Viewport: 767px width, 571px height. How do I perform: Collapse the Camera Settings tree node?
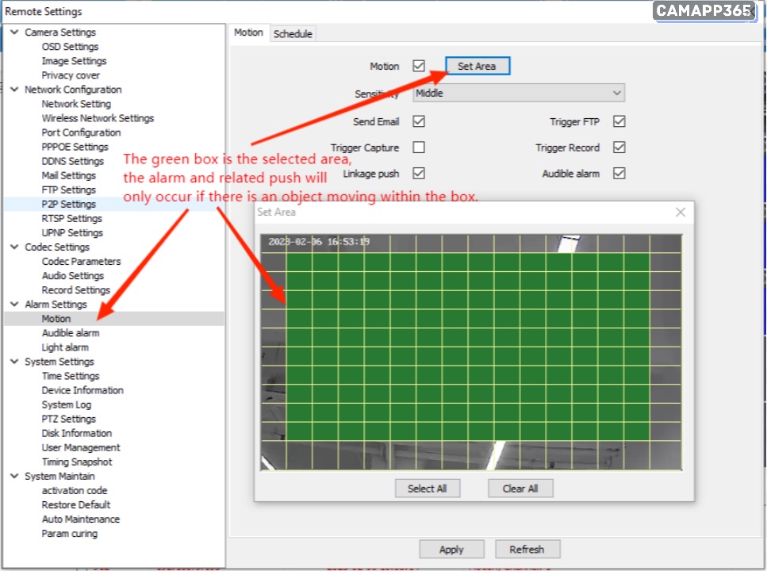point(15,33)
